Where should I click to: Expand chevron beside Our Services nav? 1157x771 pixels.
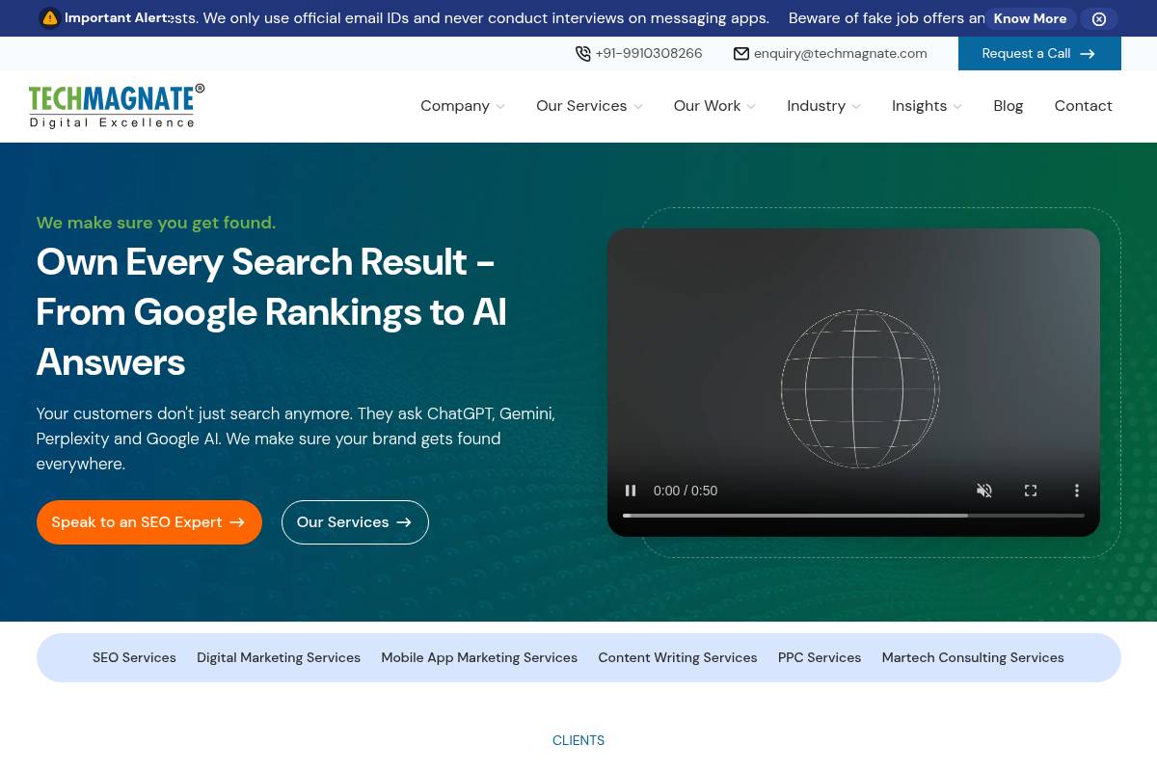638,107
